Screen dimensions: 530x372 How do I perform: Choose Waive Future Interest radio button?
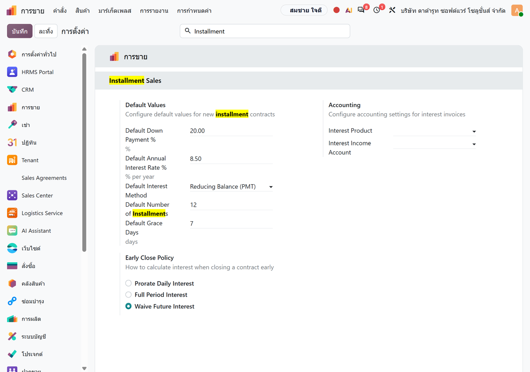tap(129, 306)
